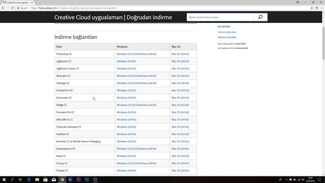Download After Effects CC Mac OS (64 bit)
Viewport: 325px width, 183px height.
click(x=180, y=119)
